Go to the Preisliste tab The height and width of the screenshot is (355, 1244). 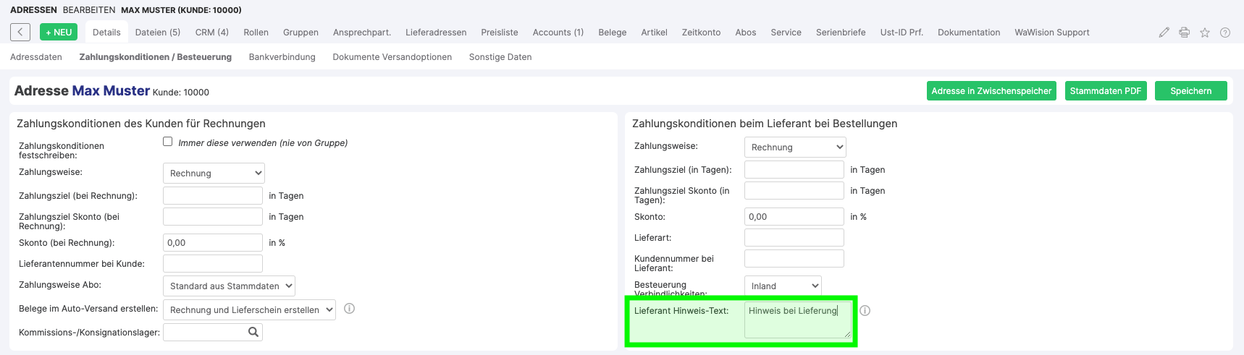click(x=500, y=33)
